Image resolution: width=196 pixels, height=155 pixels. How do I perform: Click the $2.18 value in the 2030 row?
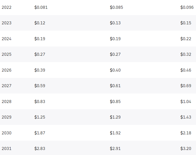186,133
